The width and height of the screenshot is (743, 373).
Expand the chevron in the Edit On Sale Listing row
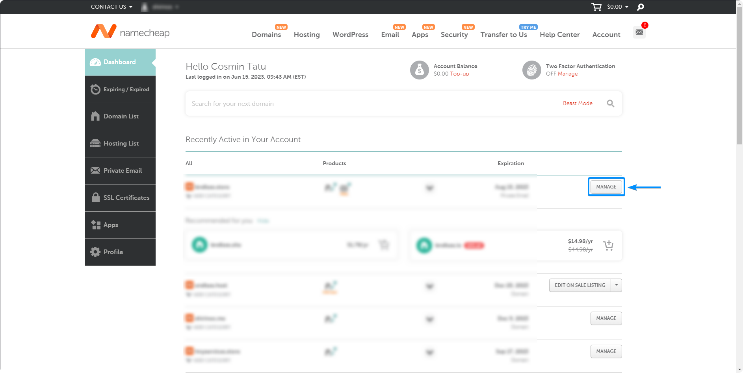(430, 286)
